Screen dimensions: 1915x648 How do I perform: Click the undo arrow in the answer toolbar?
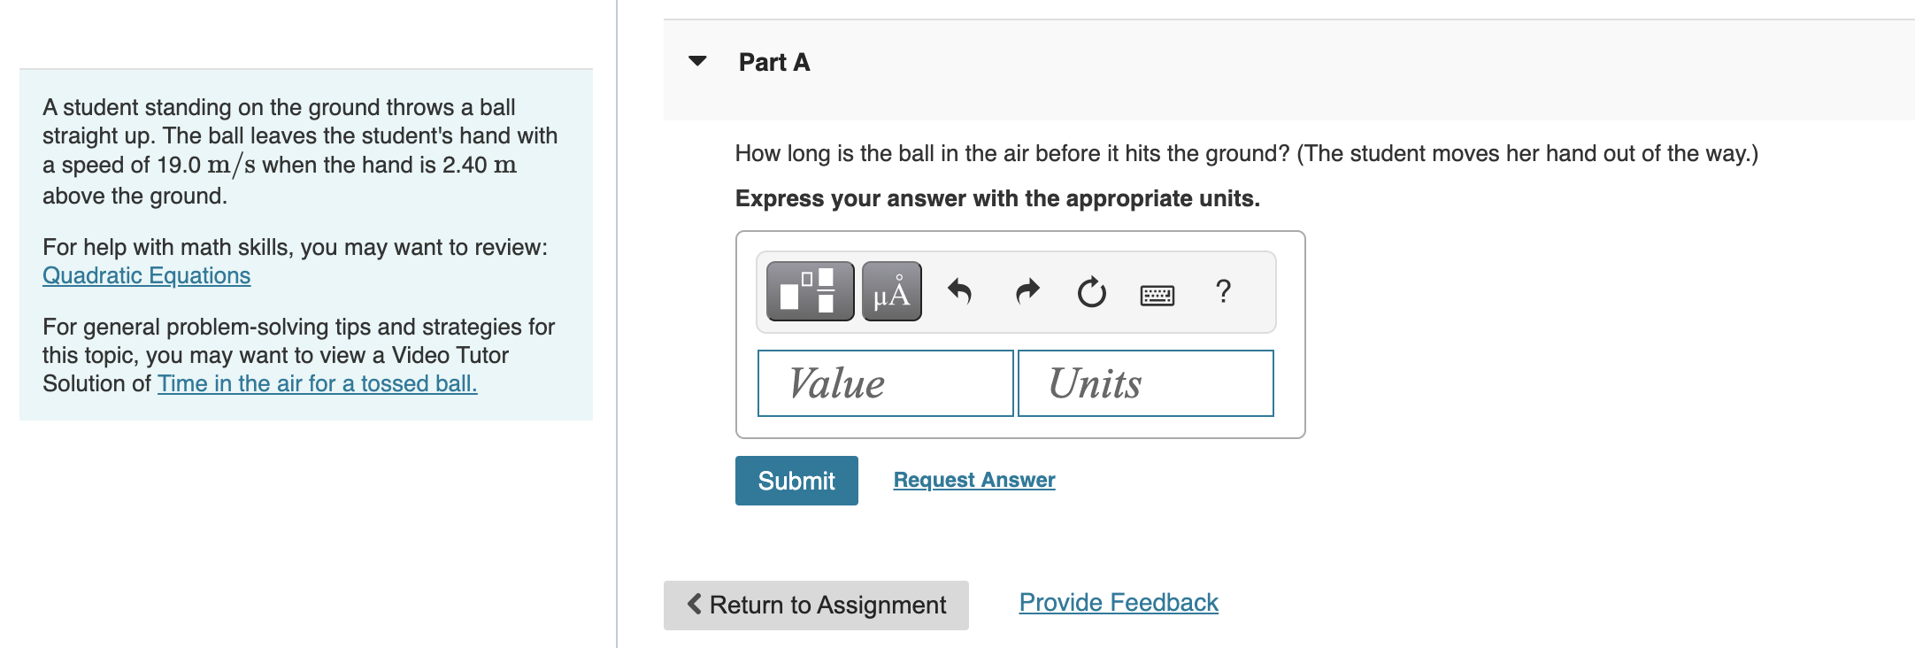tap(962, 292)
